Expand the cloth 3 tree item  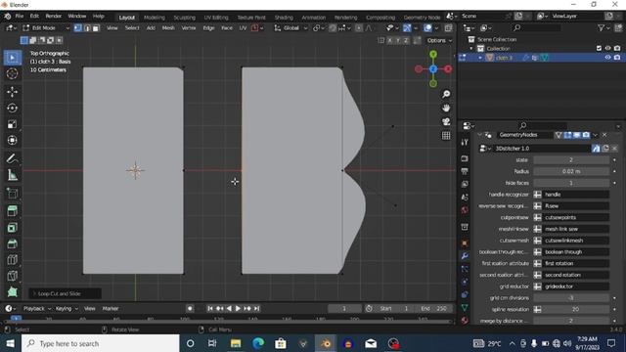point(480,58)
